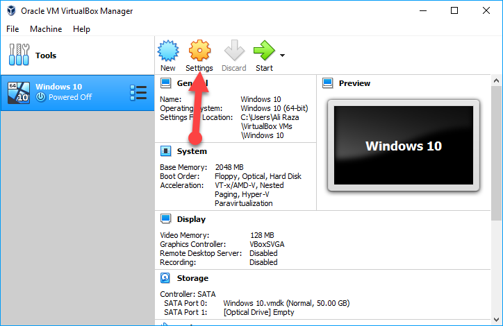The image size is (503, 326).
Task: Click the Preview panel header icon
Action: point(328,83)
